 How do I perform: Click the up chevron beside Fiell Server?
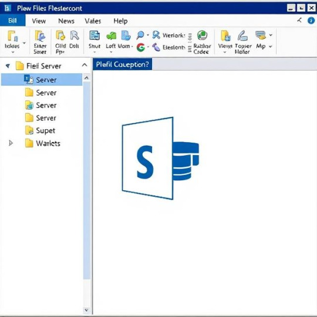pos(85,65)
